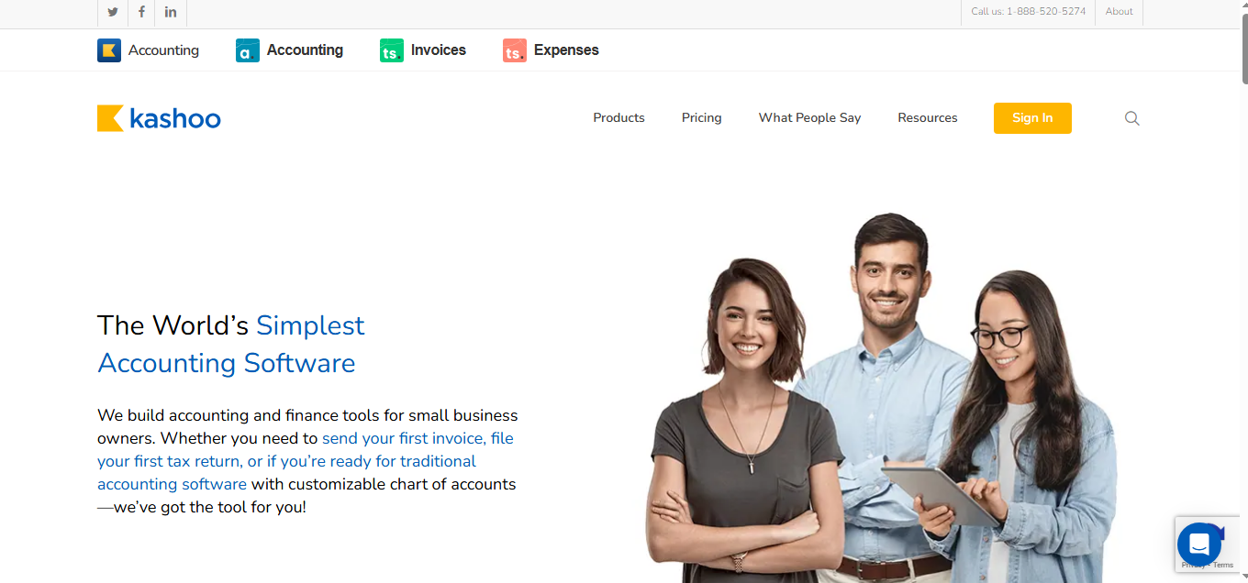Open the About link in top bar

click(x=1119, y=12)
